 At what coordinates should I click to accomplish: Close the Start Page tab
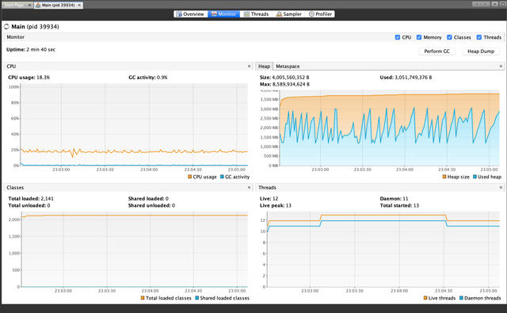coord(29,5)
